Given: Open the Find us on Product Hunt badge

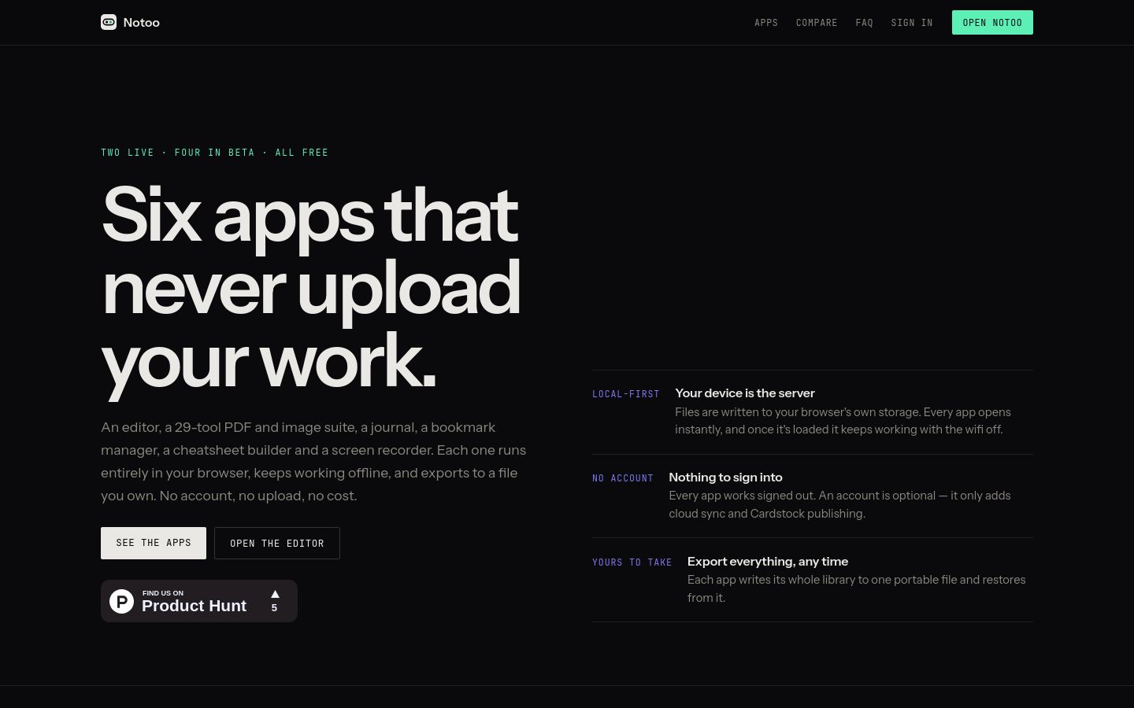Looking at the screenshot, I should (x=199, y=601).
